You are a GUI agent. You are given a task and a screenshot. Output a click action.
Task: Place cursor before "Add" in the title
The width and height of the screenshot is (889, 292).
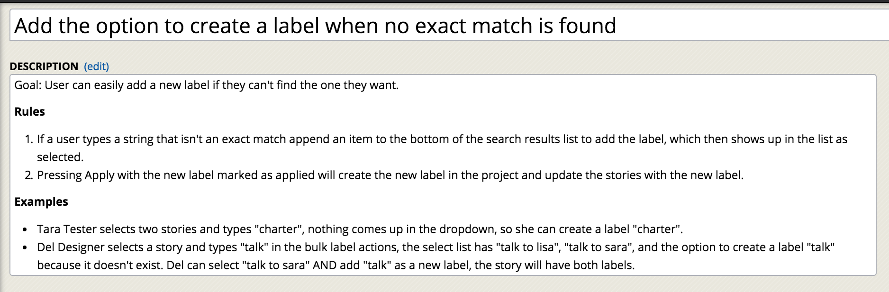[x=15, y=26]
